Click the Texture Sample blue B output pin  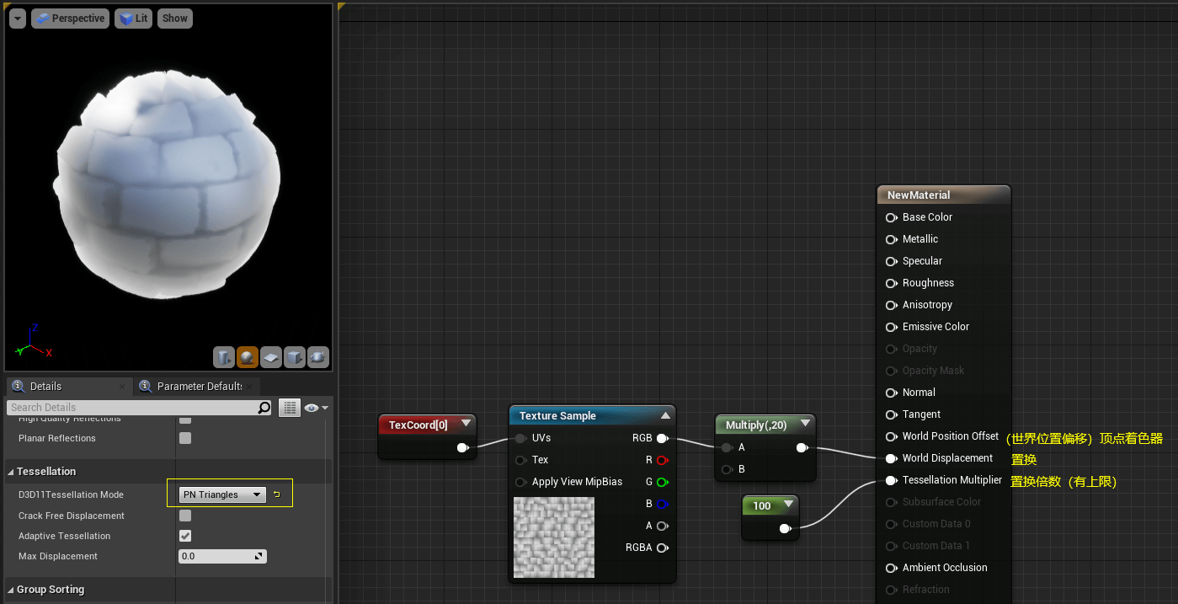pyautogui.click(x=662, y=504)
